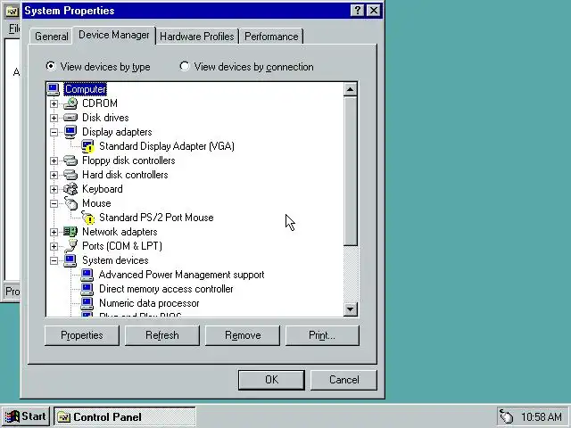The height and width of the screenshot is (428, 571).
Task: Click the Display adapters monitor icon
Action: click(x=70, y=132)
